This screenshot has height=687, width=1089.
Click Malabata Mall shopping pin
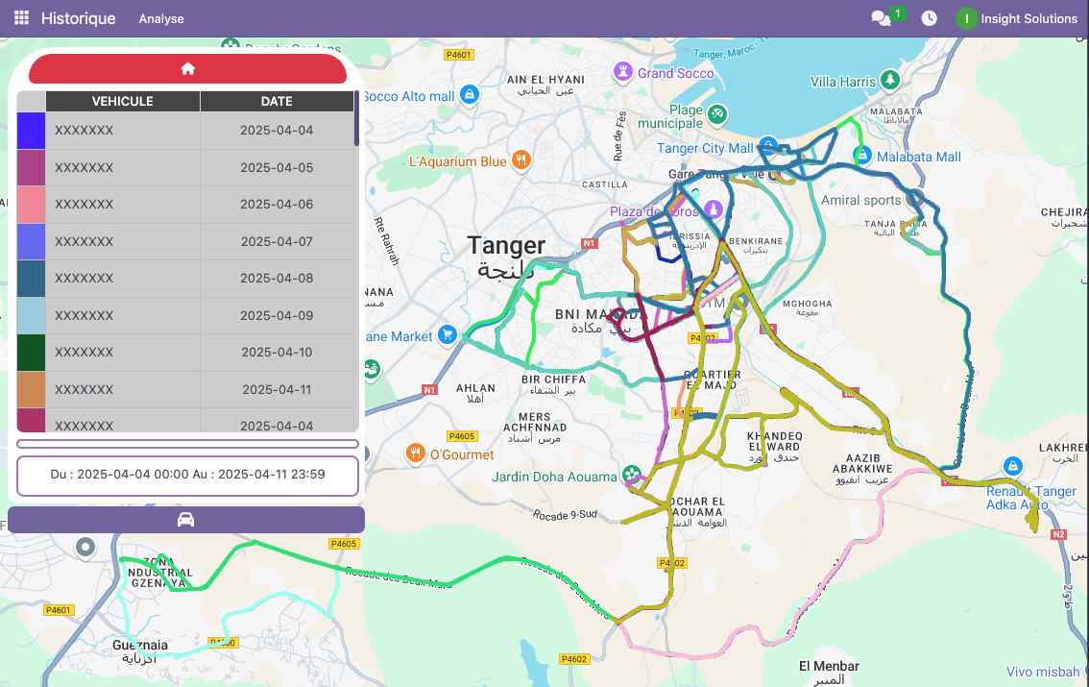[862, 156]
